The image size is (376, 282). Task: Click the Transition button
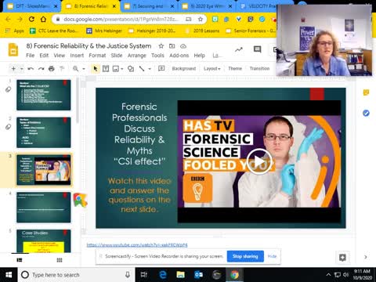point(259,69)
